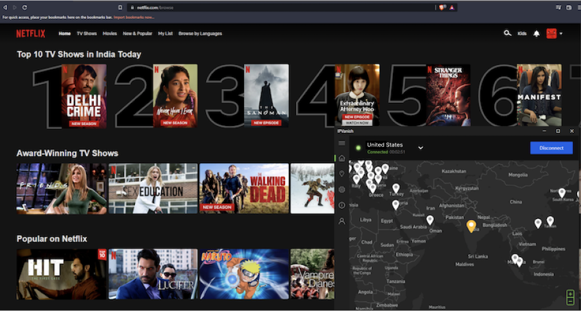The height and width of the screenshot is (311, 581).
Task: Open My List in the Netflix nav
Action: [x=165, y=33]
